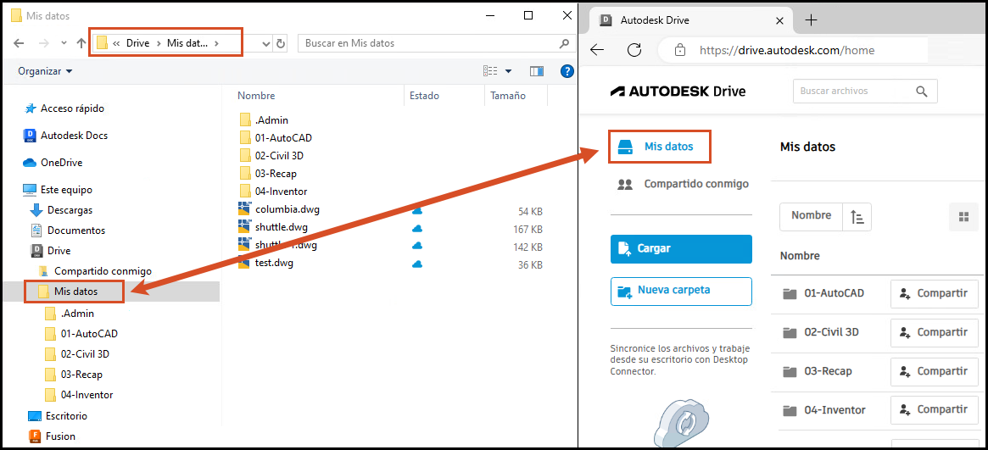Select the 03-Recap folder in file list
This screenshot has width=988, height=450.
click(x=268, y=174)
